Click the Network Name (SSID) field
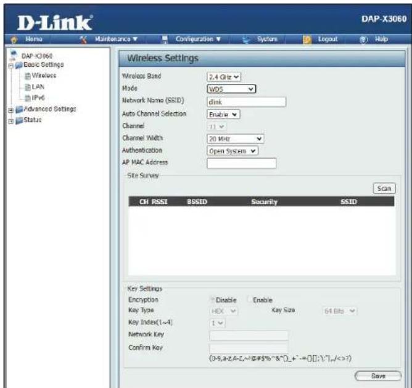Image resolution: width=412 pixels, height=388 pixels. coord(247,102)
